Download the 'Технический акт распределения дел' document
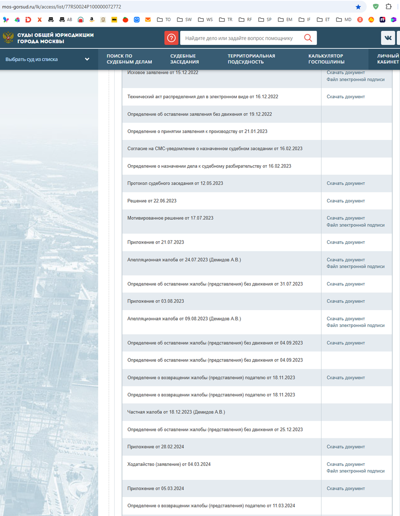400x516 pixels. (346, 97)
